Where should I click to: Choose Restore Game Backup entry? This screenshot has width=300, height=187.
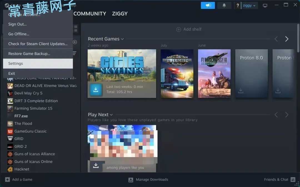[x=38, y=54]
